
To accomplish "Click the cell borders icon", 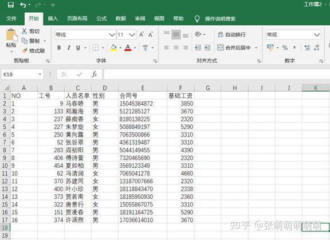I will 96,48.
